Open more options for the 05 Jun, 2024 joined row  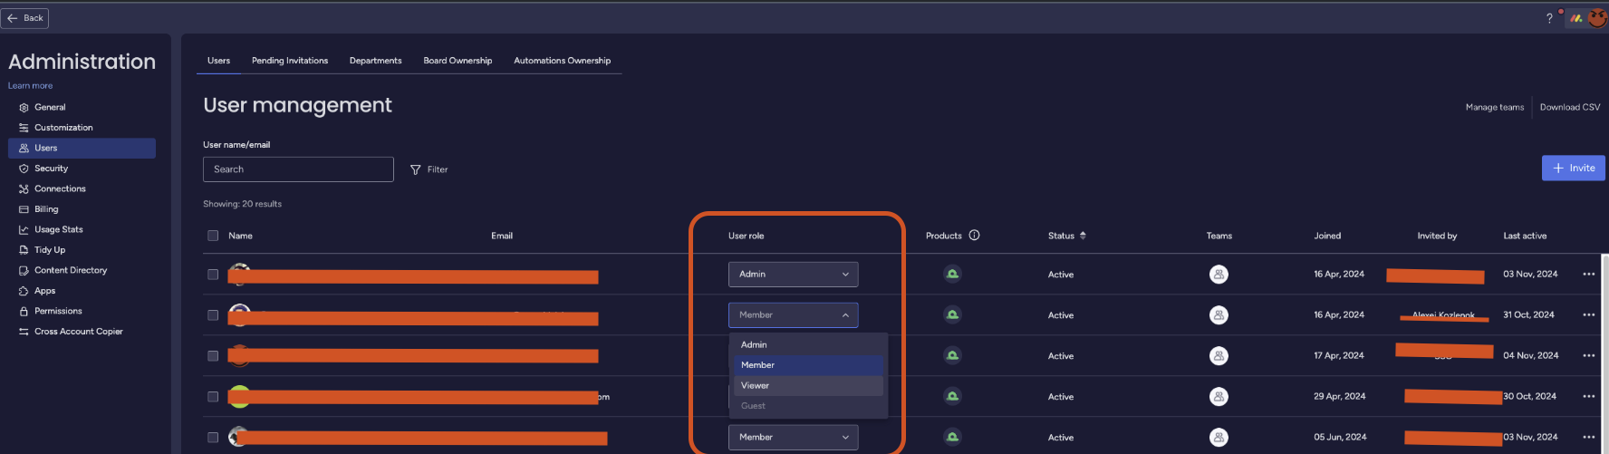[x=1588, y=438]
